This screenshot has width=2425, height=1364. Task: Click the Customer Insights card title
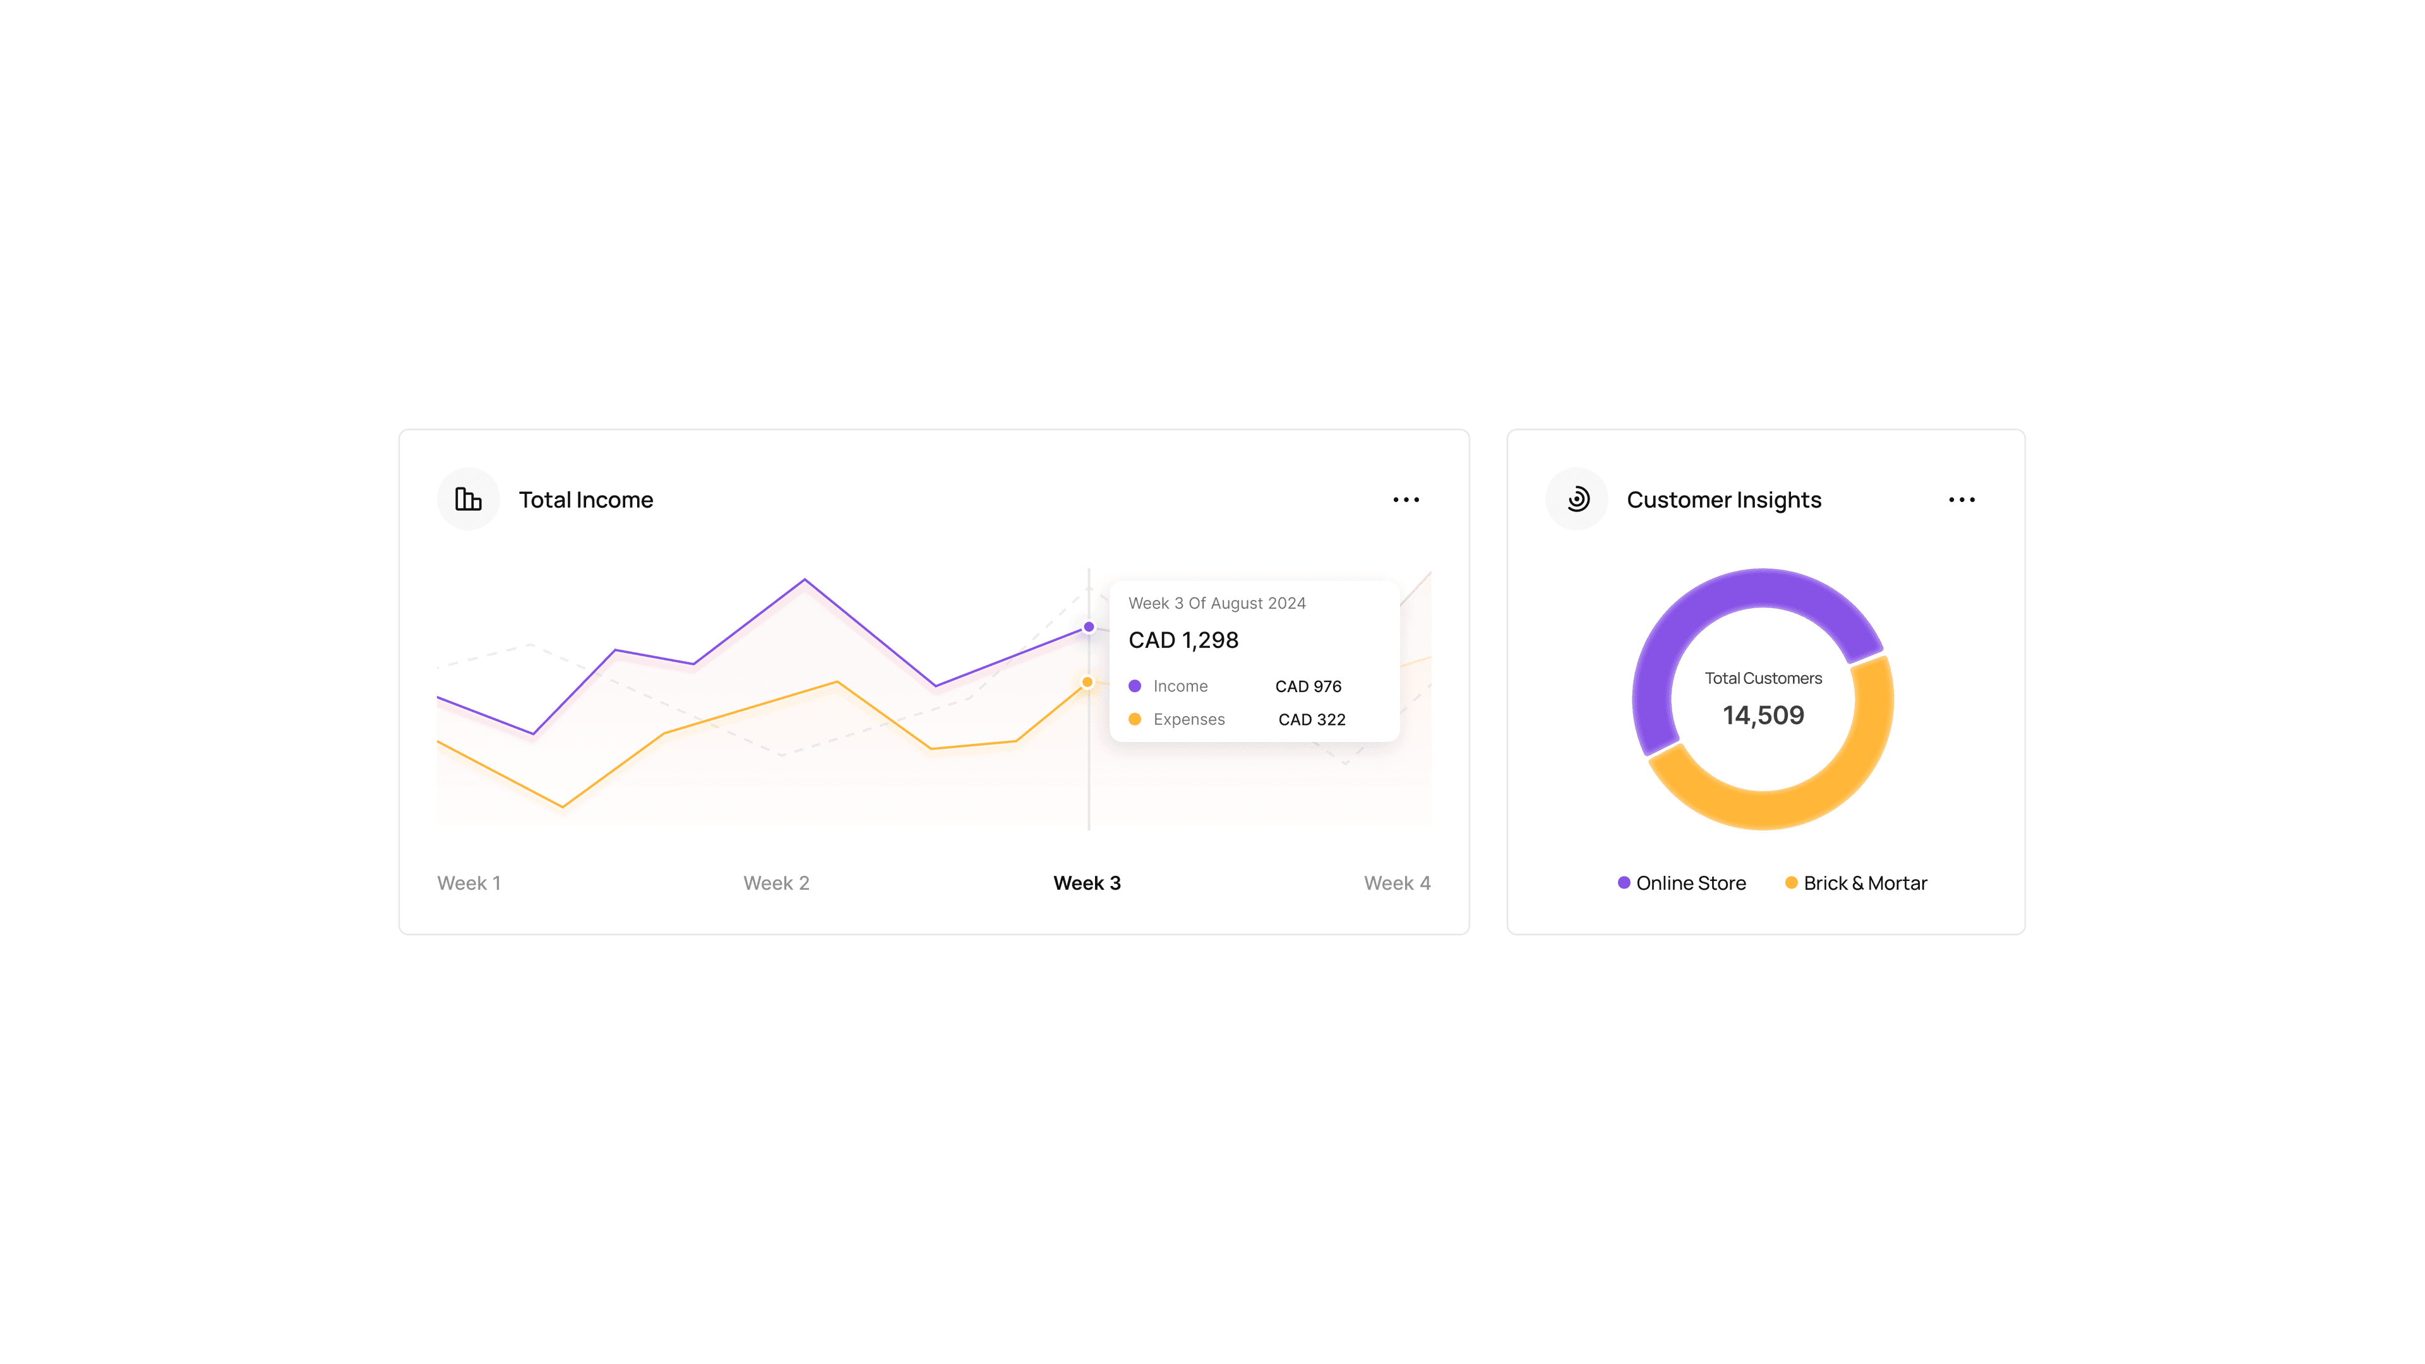click(1723, 500)
